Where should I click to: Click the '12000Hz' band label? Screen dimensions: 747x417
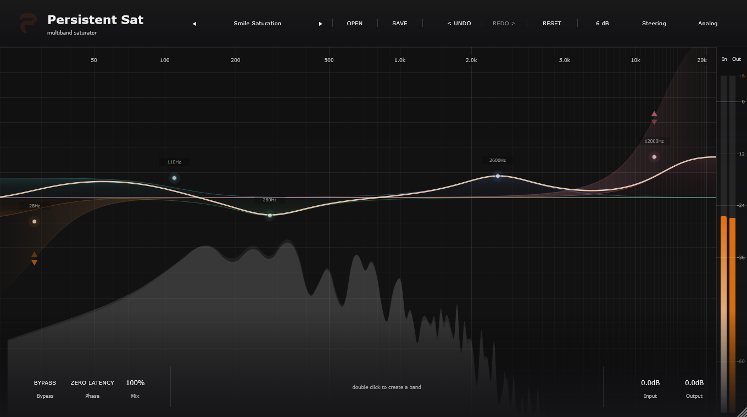(654, 141)
